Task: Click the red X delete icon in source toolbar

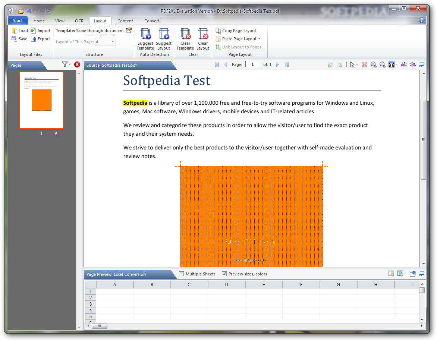Action: coord(365,64)
